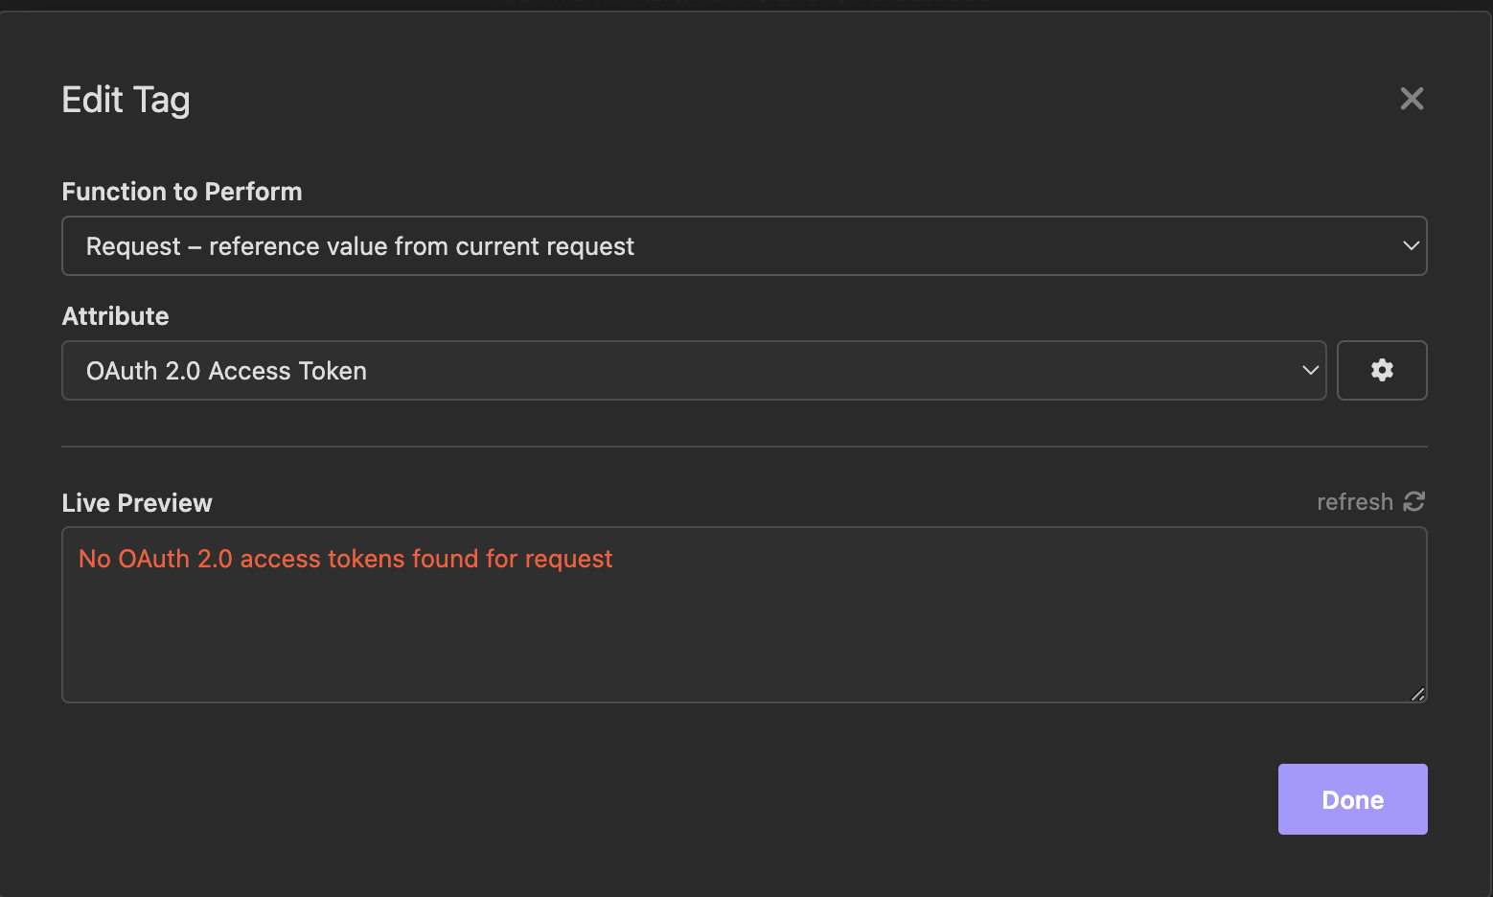Click the circular refresh arrows icon
The width and height of the screenshot is (1493, 897).
pos(1414,501)
